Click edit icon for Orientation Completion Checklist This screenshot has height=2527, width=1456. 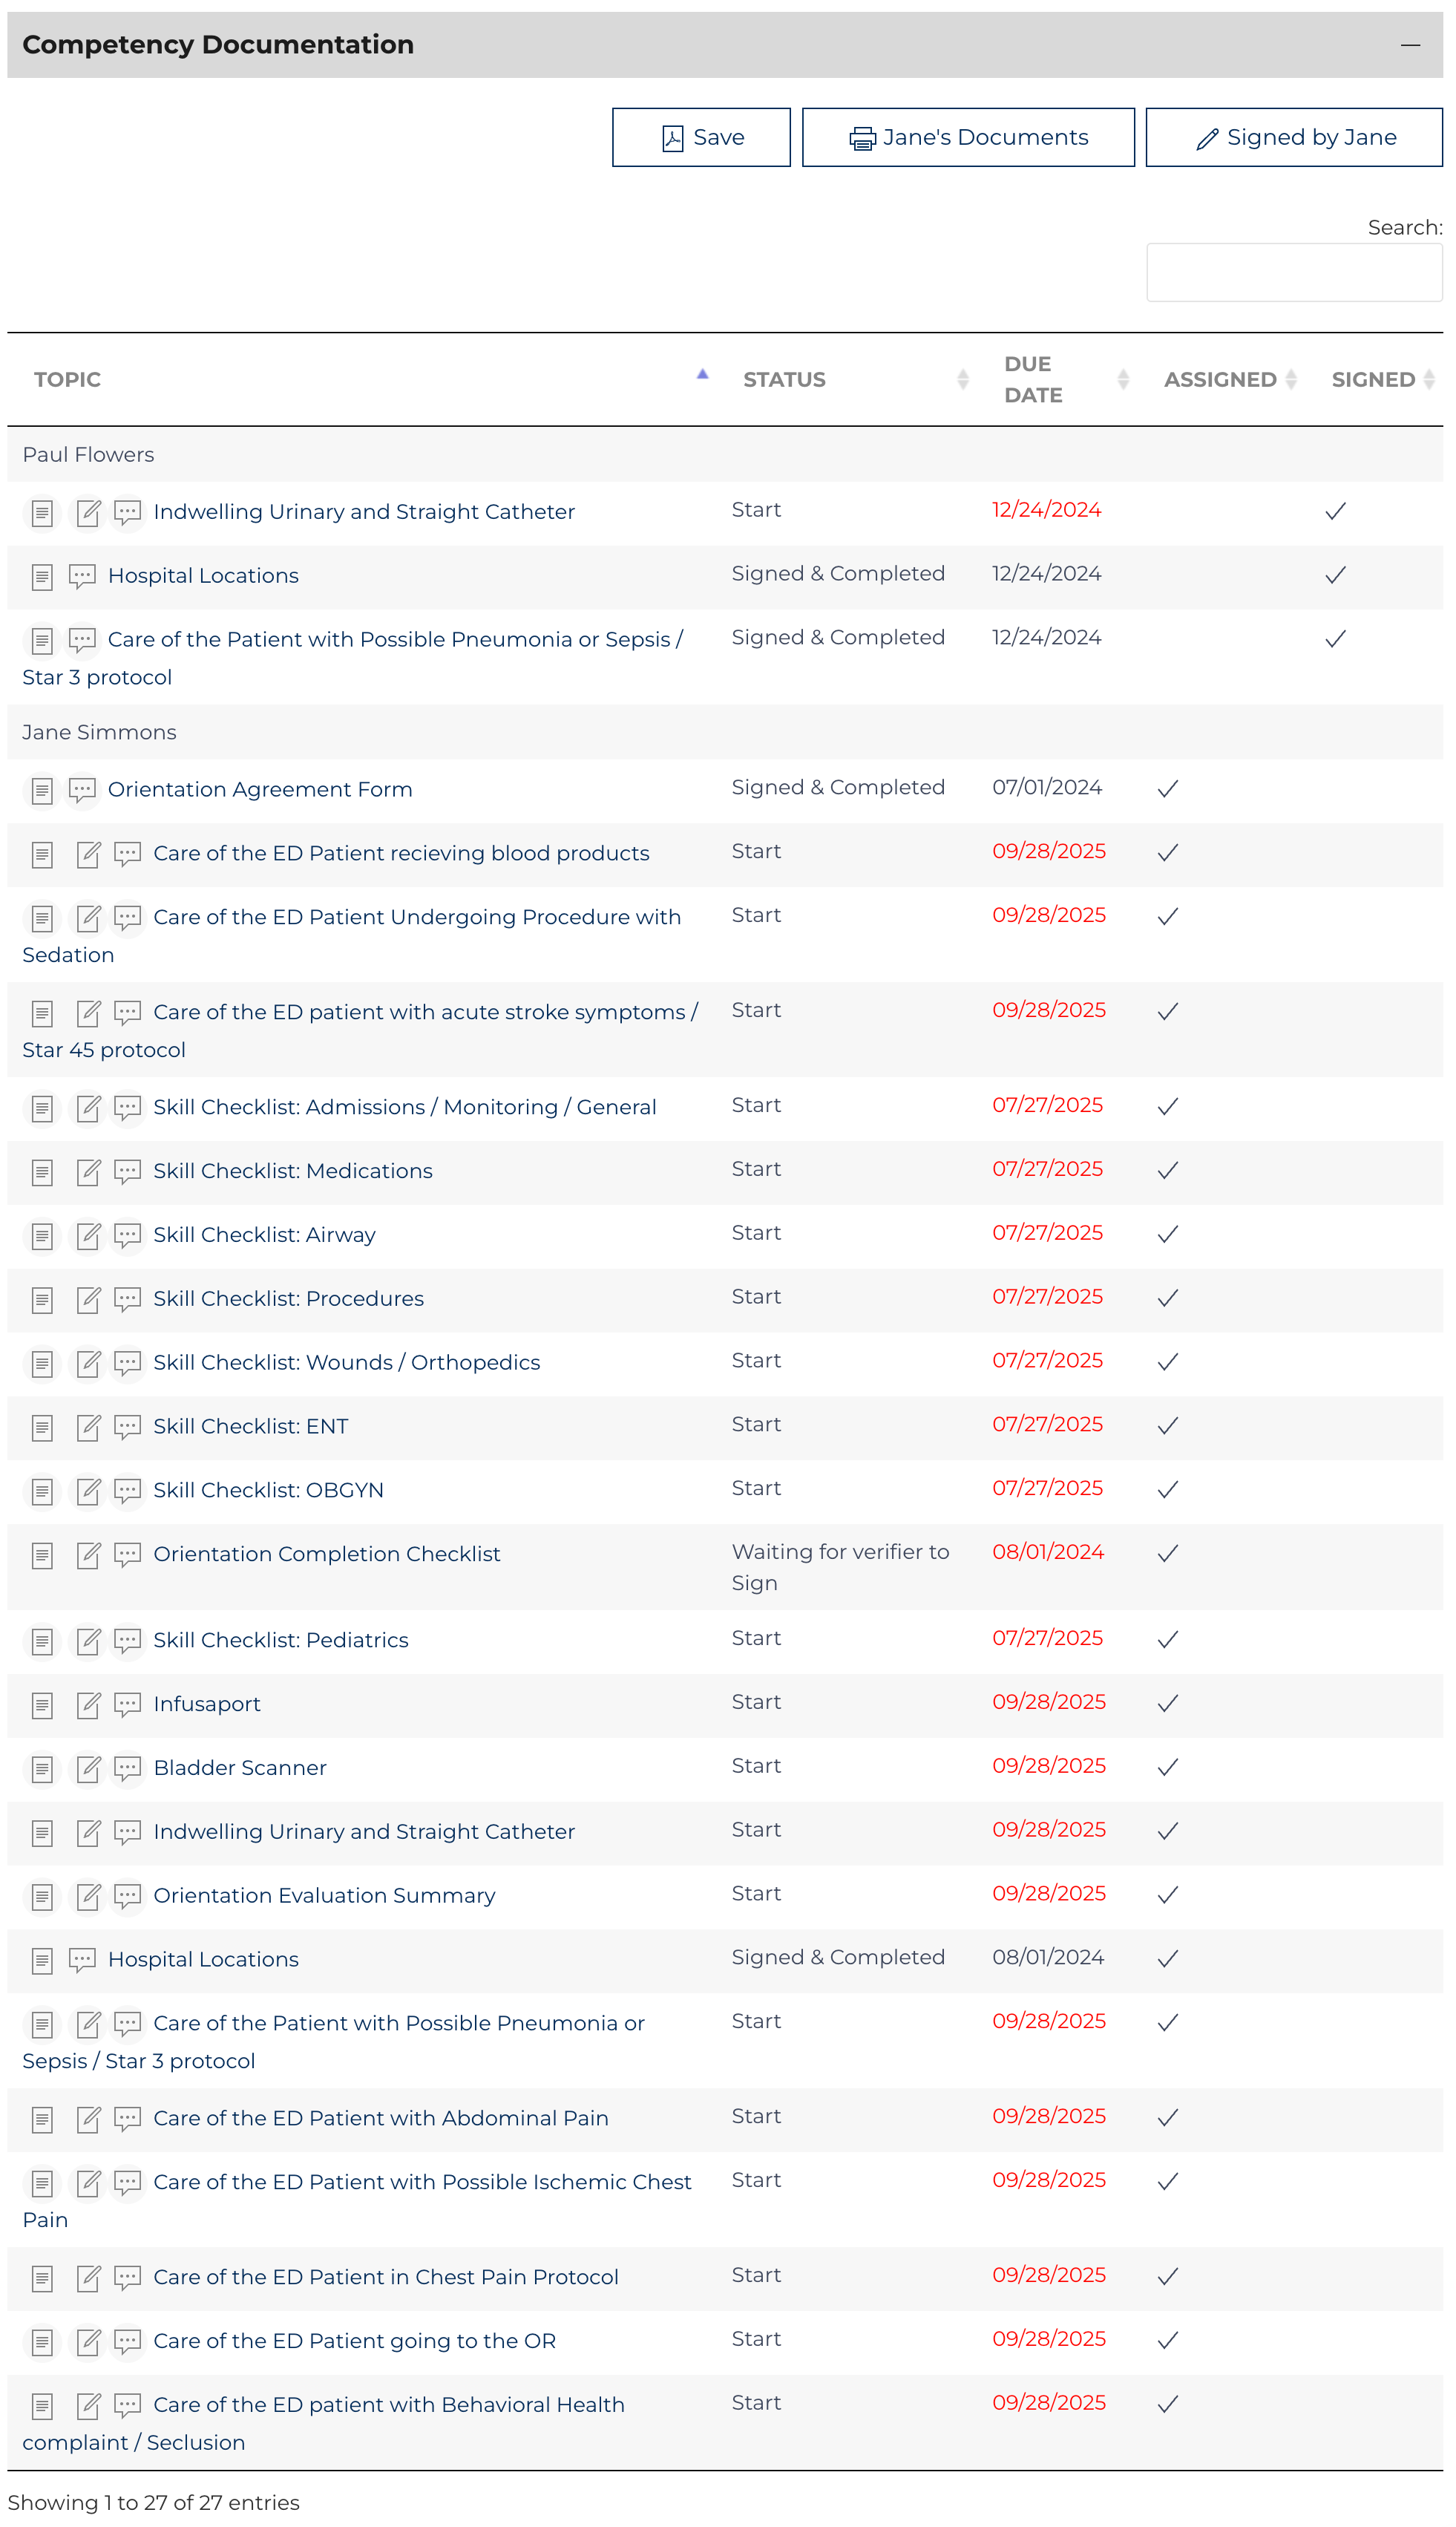pos(88,1555)
